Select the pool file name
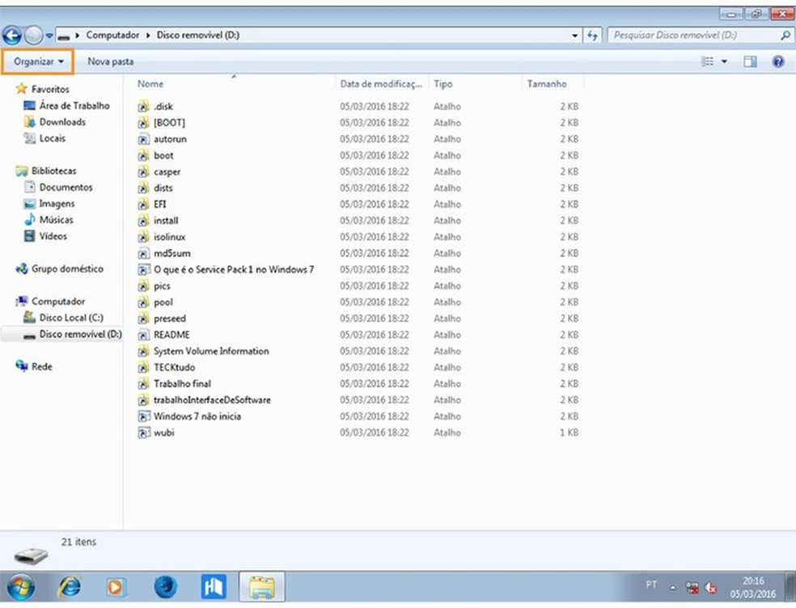 coord(163,302)
